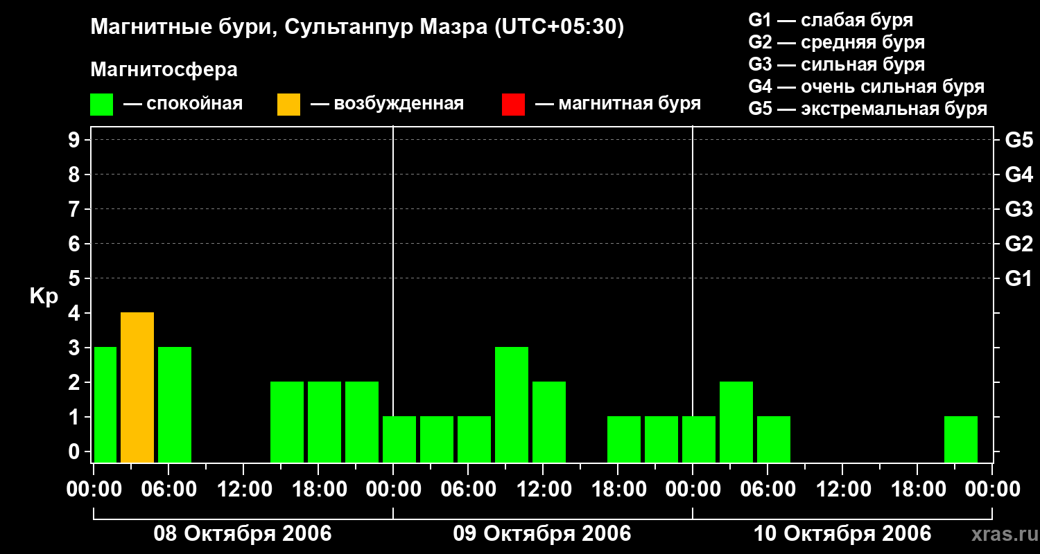Click the lone Kp 1 bar late on 10 October
Image resolution: width=1040 pixels, height=554 pixels.
(961, 440)
